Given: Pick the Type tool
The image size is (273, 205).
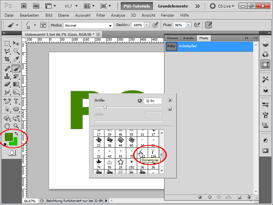Looking at the screenshot, I should tap(16, 101).
